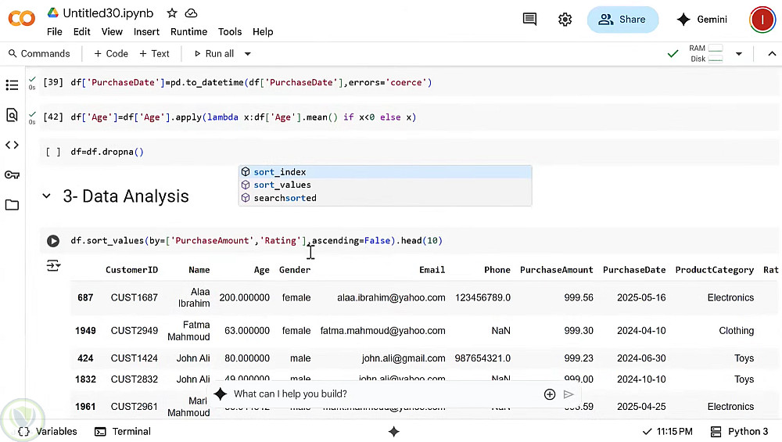This screenshot has height=442, width=782.
Task: Expand the Run all dropdown arrow
Action: (x=248, y=54)
